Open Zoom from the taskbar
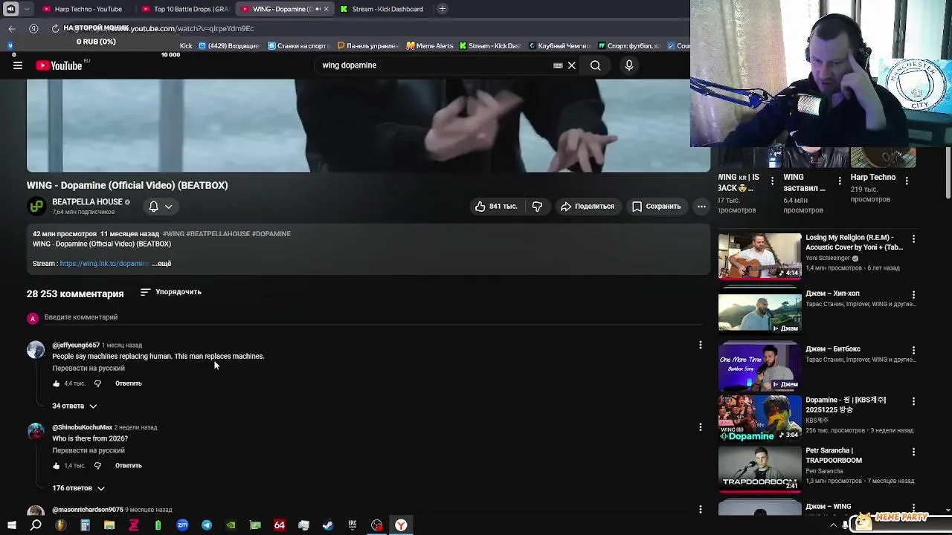Screen dimensions: 952x535 pyautogui.click(x=182, y=525)
